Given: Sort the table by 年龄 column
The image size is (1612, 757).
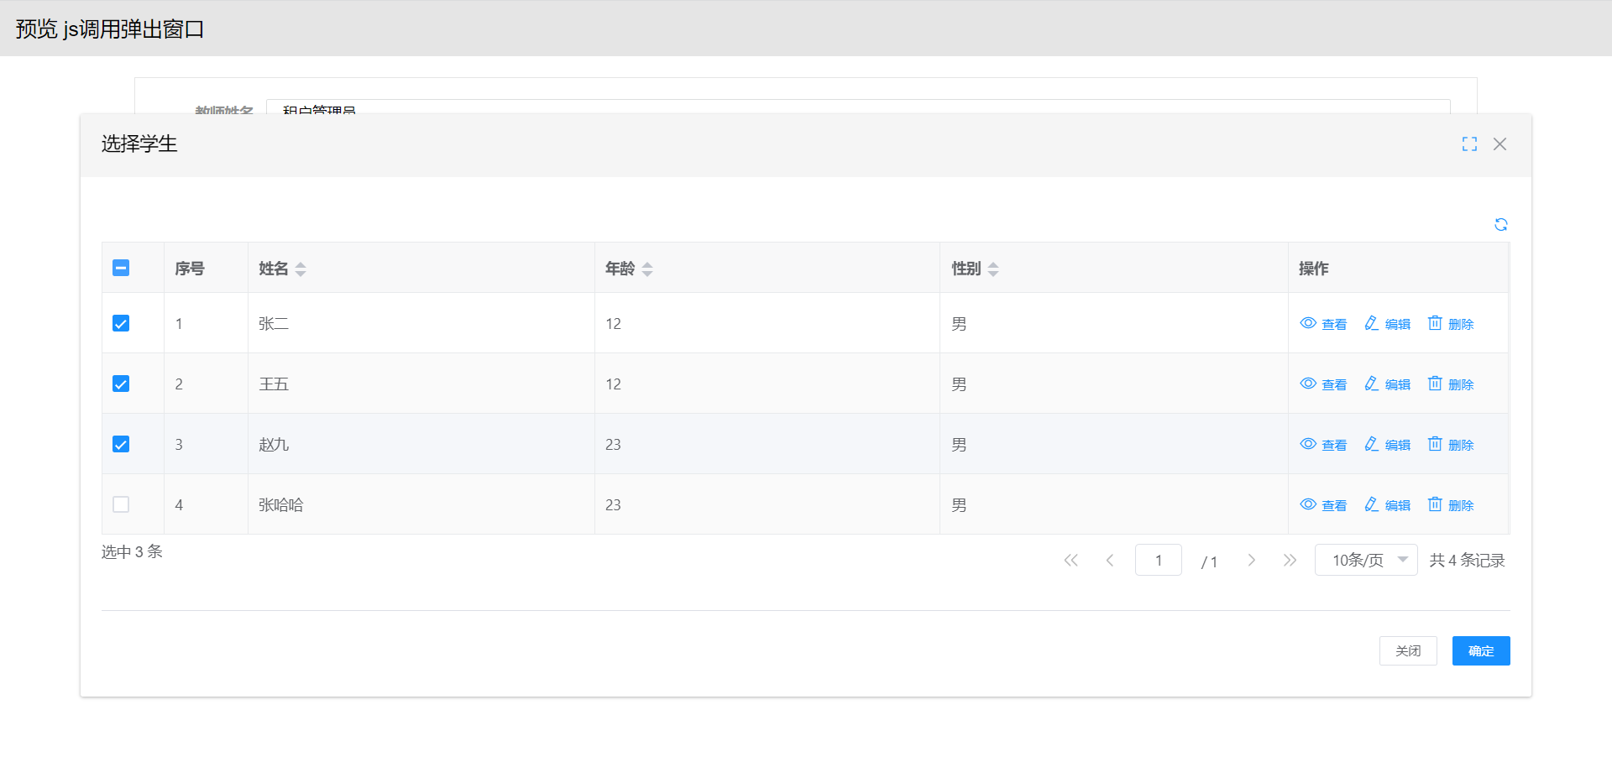Looking at the screenshot, I should click(646, 269).
